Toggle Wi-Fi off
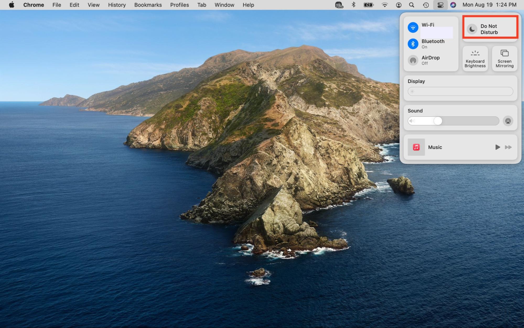Screen dimensions: 524x328 click(x=413, y=27)
